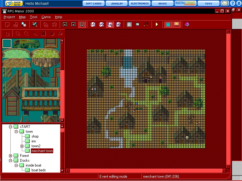The height and width of the screenshot is (181, 242).
Task: Click the Open Project toolbar icon
Action: pos(16,24)
